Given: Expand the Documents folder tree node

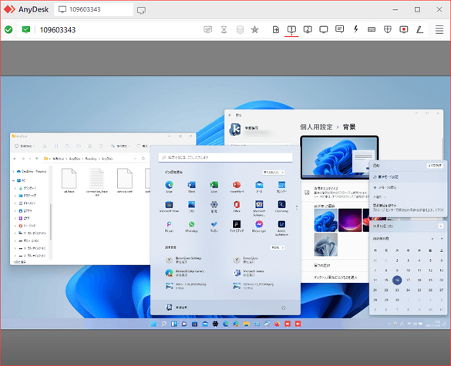Looking at the screenshot, I should click(x=15, y=203).
